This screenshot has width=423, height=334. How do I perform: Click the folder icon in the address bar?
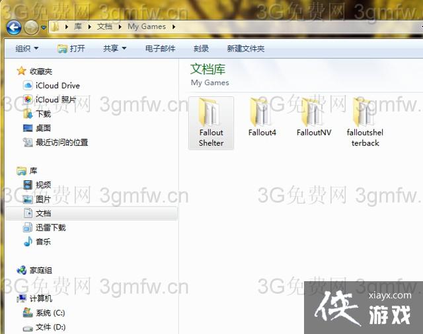click(55, 26)
